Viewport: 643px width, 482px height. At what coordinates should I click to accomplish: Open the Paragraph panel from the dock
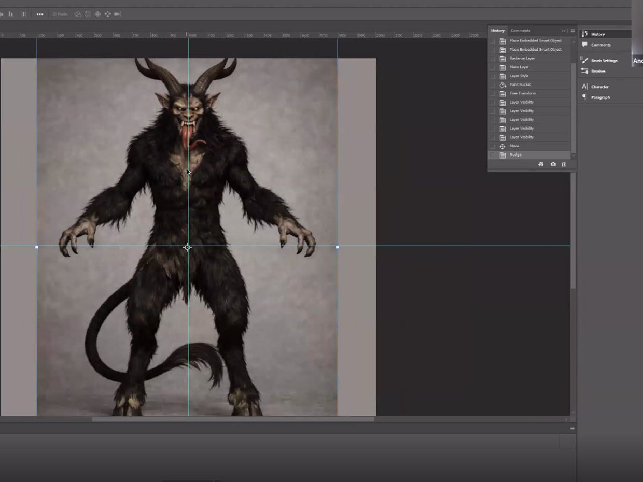click(x=600, y=97)
